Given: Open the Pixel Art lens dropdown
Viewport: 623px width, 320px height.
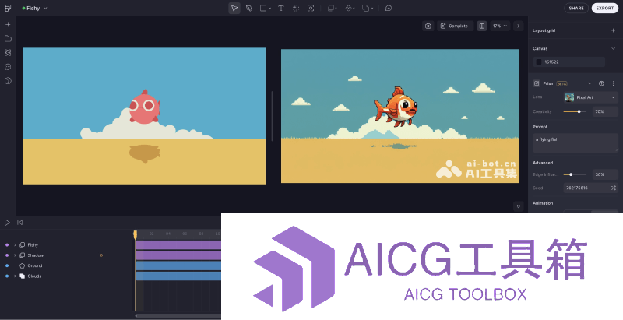Looking at the screenshot, I should (591, 97).
